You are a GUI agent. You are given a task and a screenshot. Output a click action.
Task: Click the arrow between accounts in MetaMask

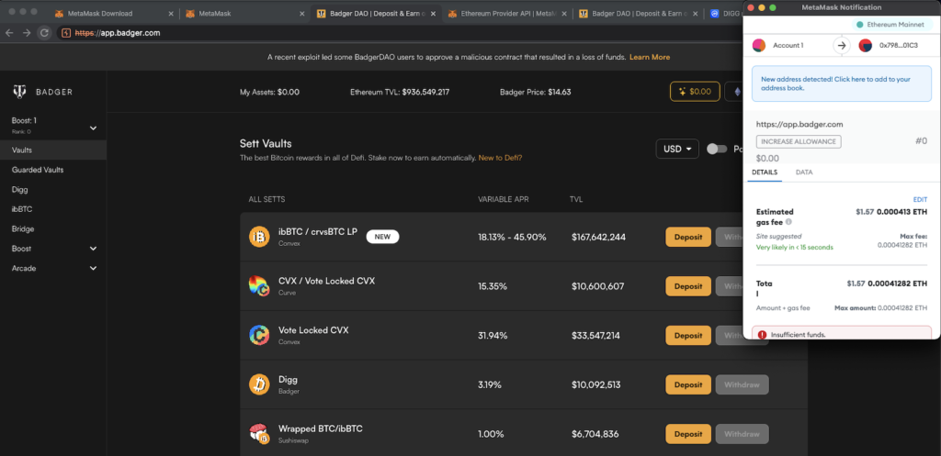click(842, 45)
